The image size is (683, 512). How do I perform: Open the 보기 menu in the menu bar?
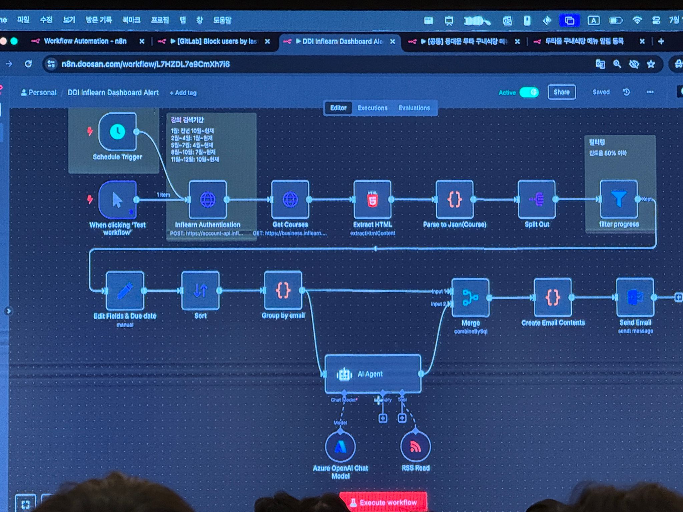click(69, 20)
